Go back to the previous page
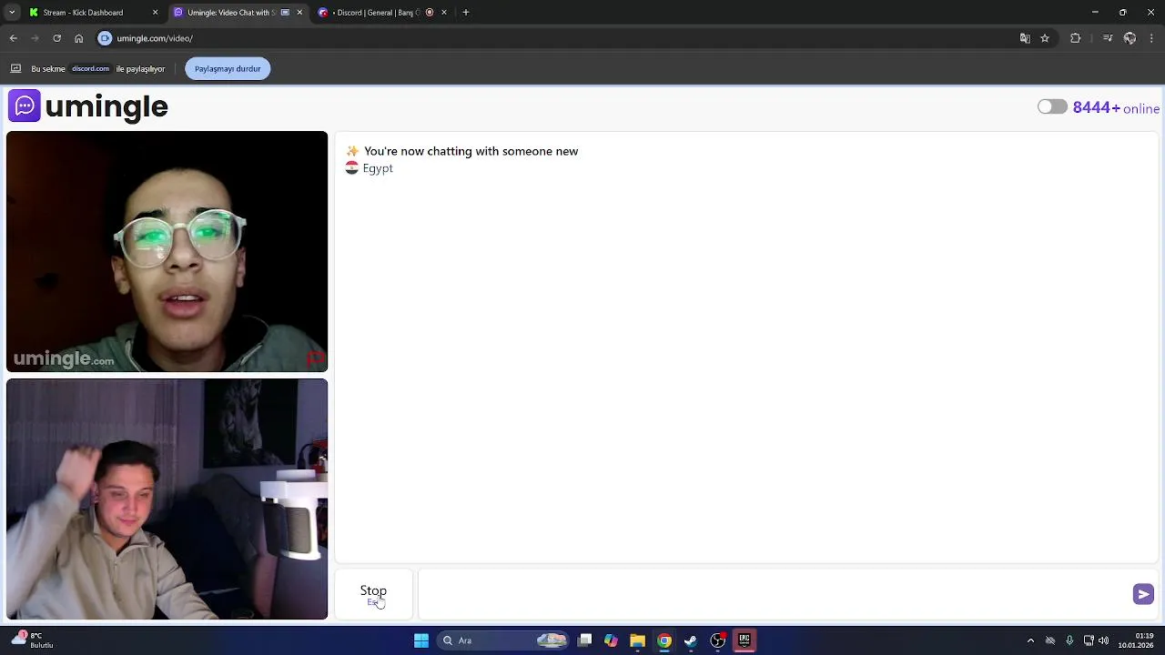The width and height of the screenshot is (1165, 655). click(14, 38)
